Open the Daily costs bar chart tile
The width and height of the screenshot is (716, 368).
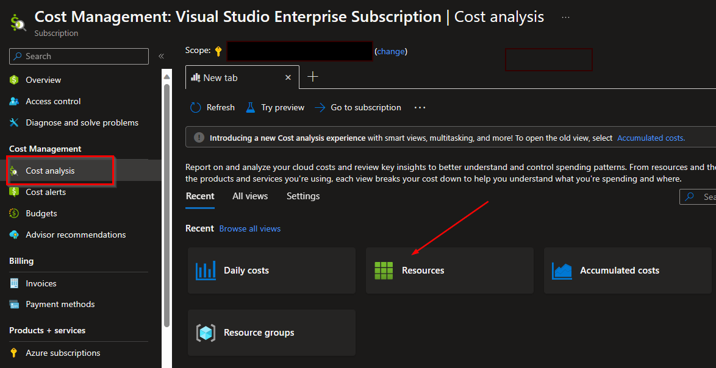(271, 271)
